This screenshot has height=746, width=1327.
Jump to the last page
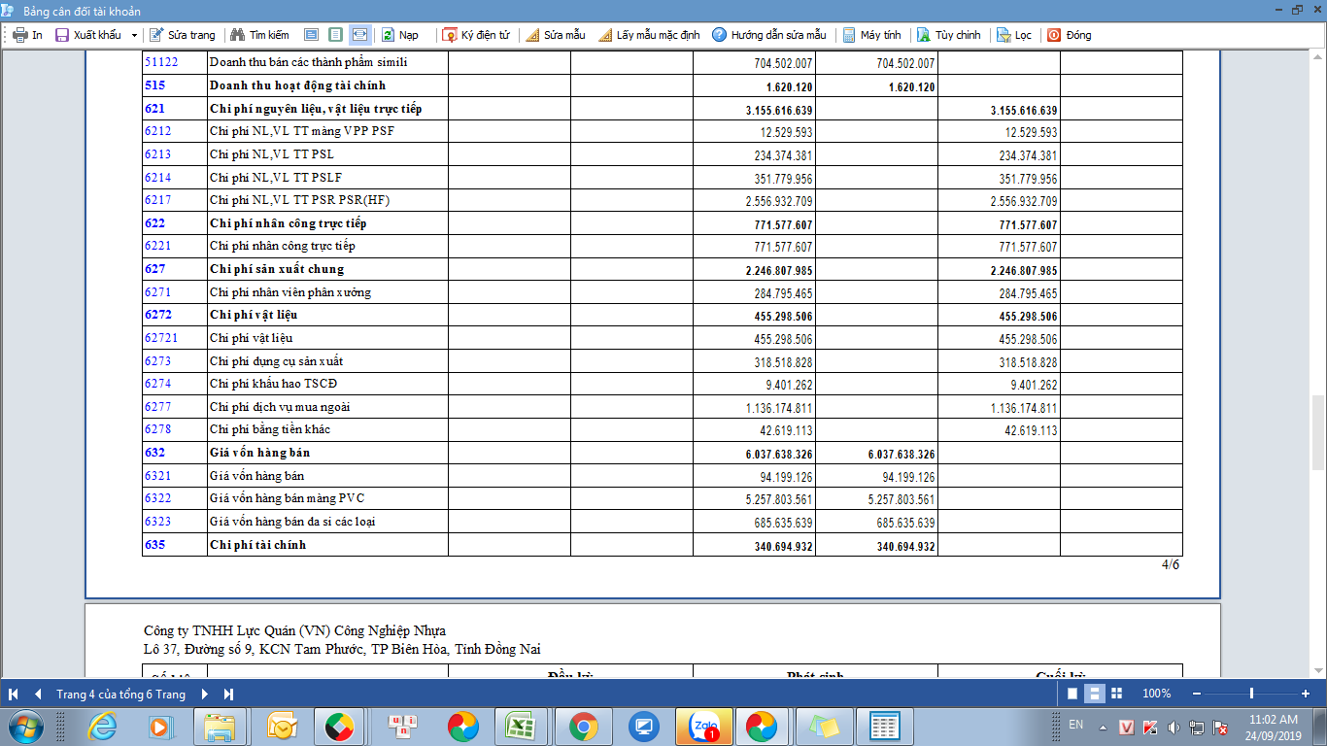click(229, 694)
